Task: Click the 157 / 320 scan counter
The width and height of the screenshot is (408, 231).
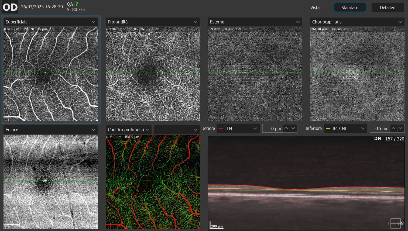Action: click(395, 139)
